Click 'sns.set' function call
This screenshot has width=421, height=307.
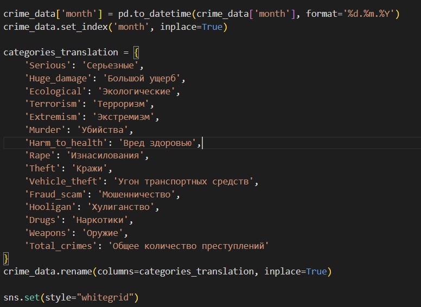click(x=22, y=298)
